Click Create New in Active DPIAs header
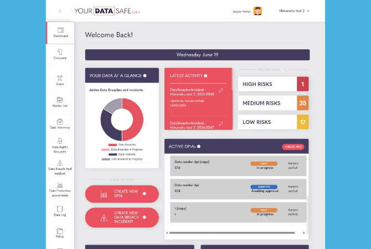This screenshot has width=371, height=249. pyautogui.click(x=293, y=147)
